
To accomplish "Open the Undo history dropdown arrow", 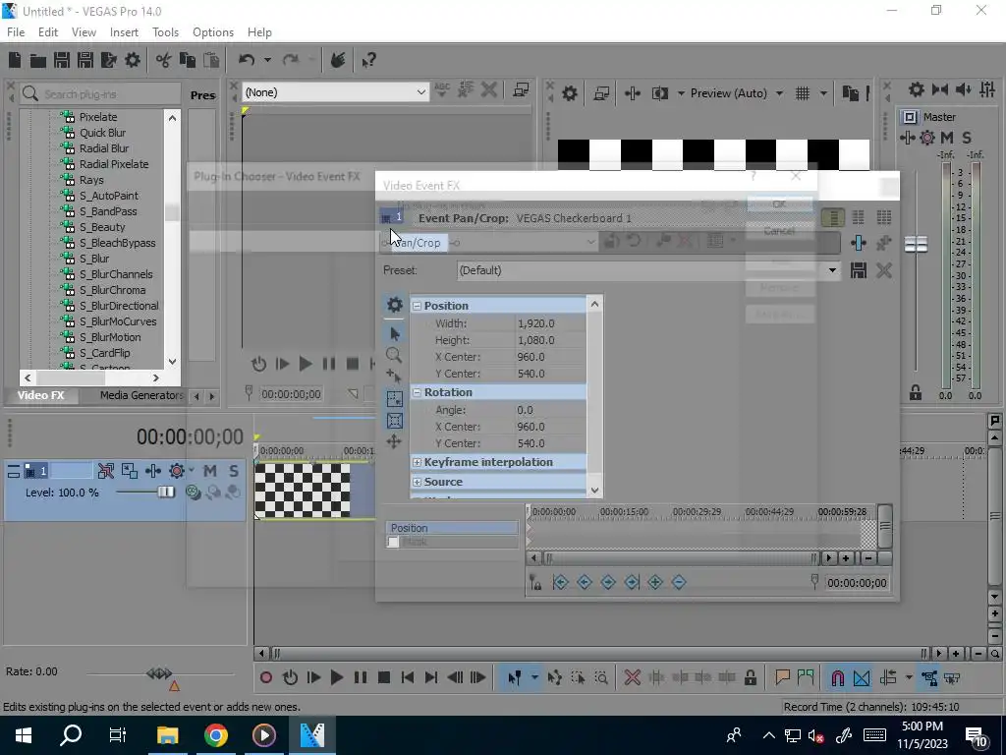I will coord(267,60).
